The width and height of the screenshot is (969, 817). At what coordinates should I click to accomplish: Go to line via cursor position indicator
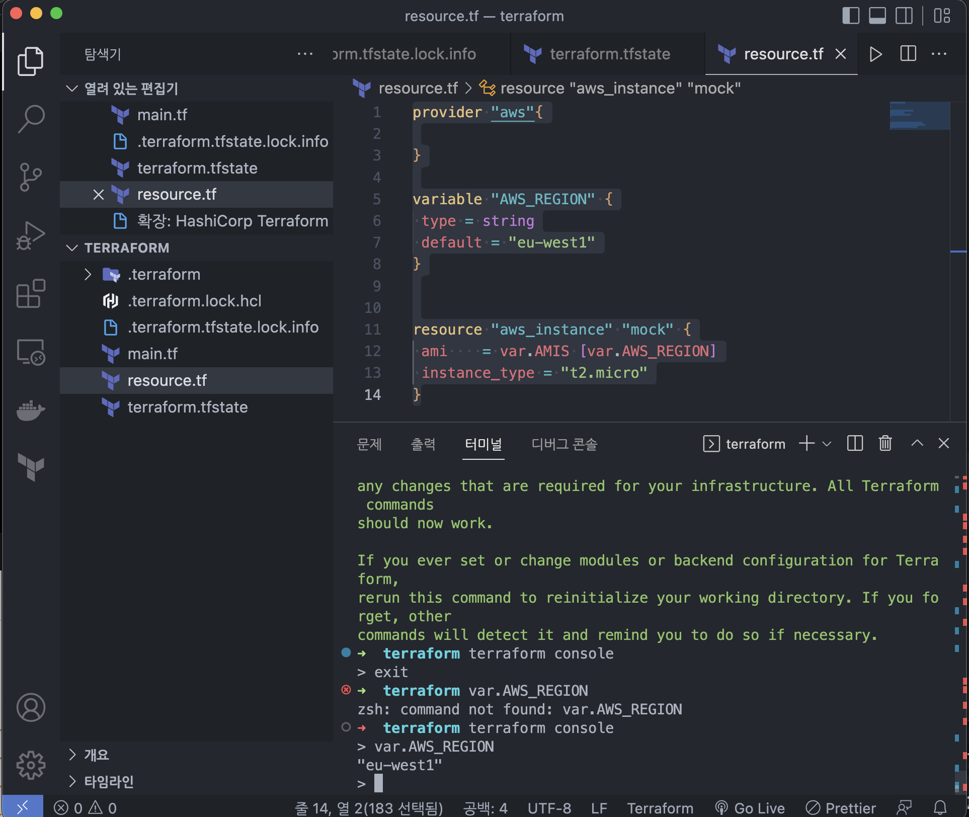tap(368, 808)
